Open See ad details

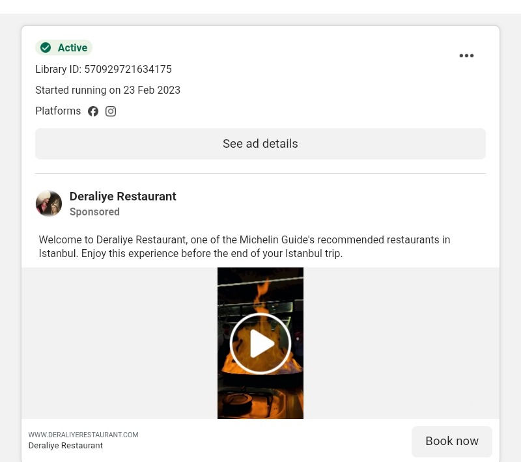click(x=260, y=144)
